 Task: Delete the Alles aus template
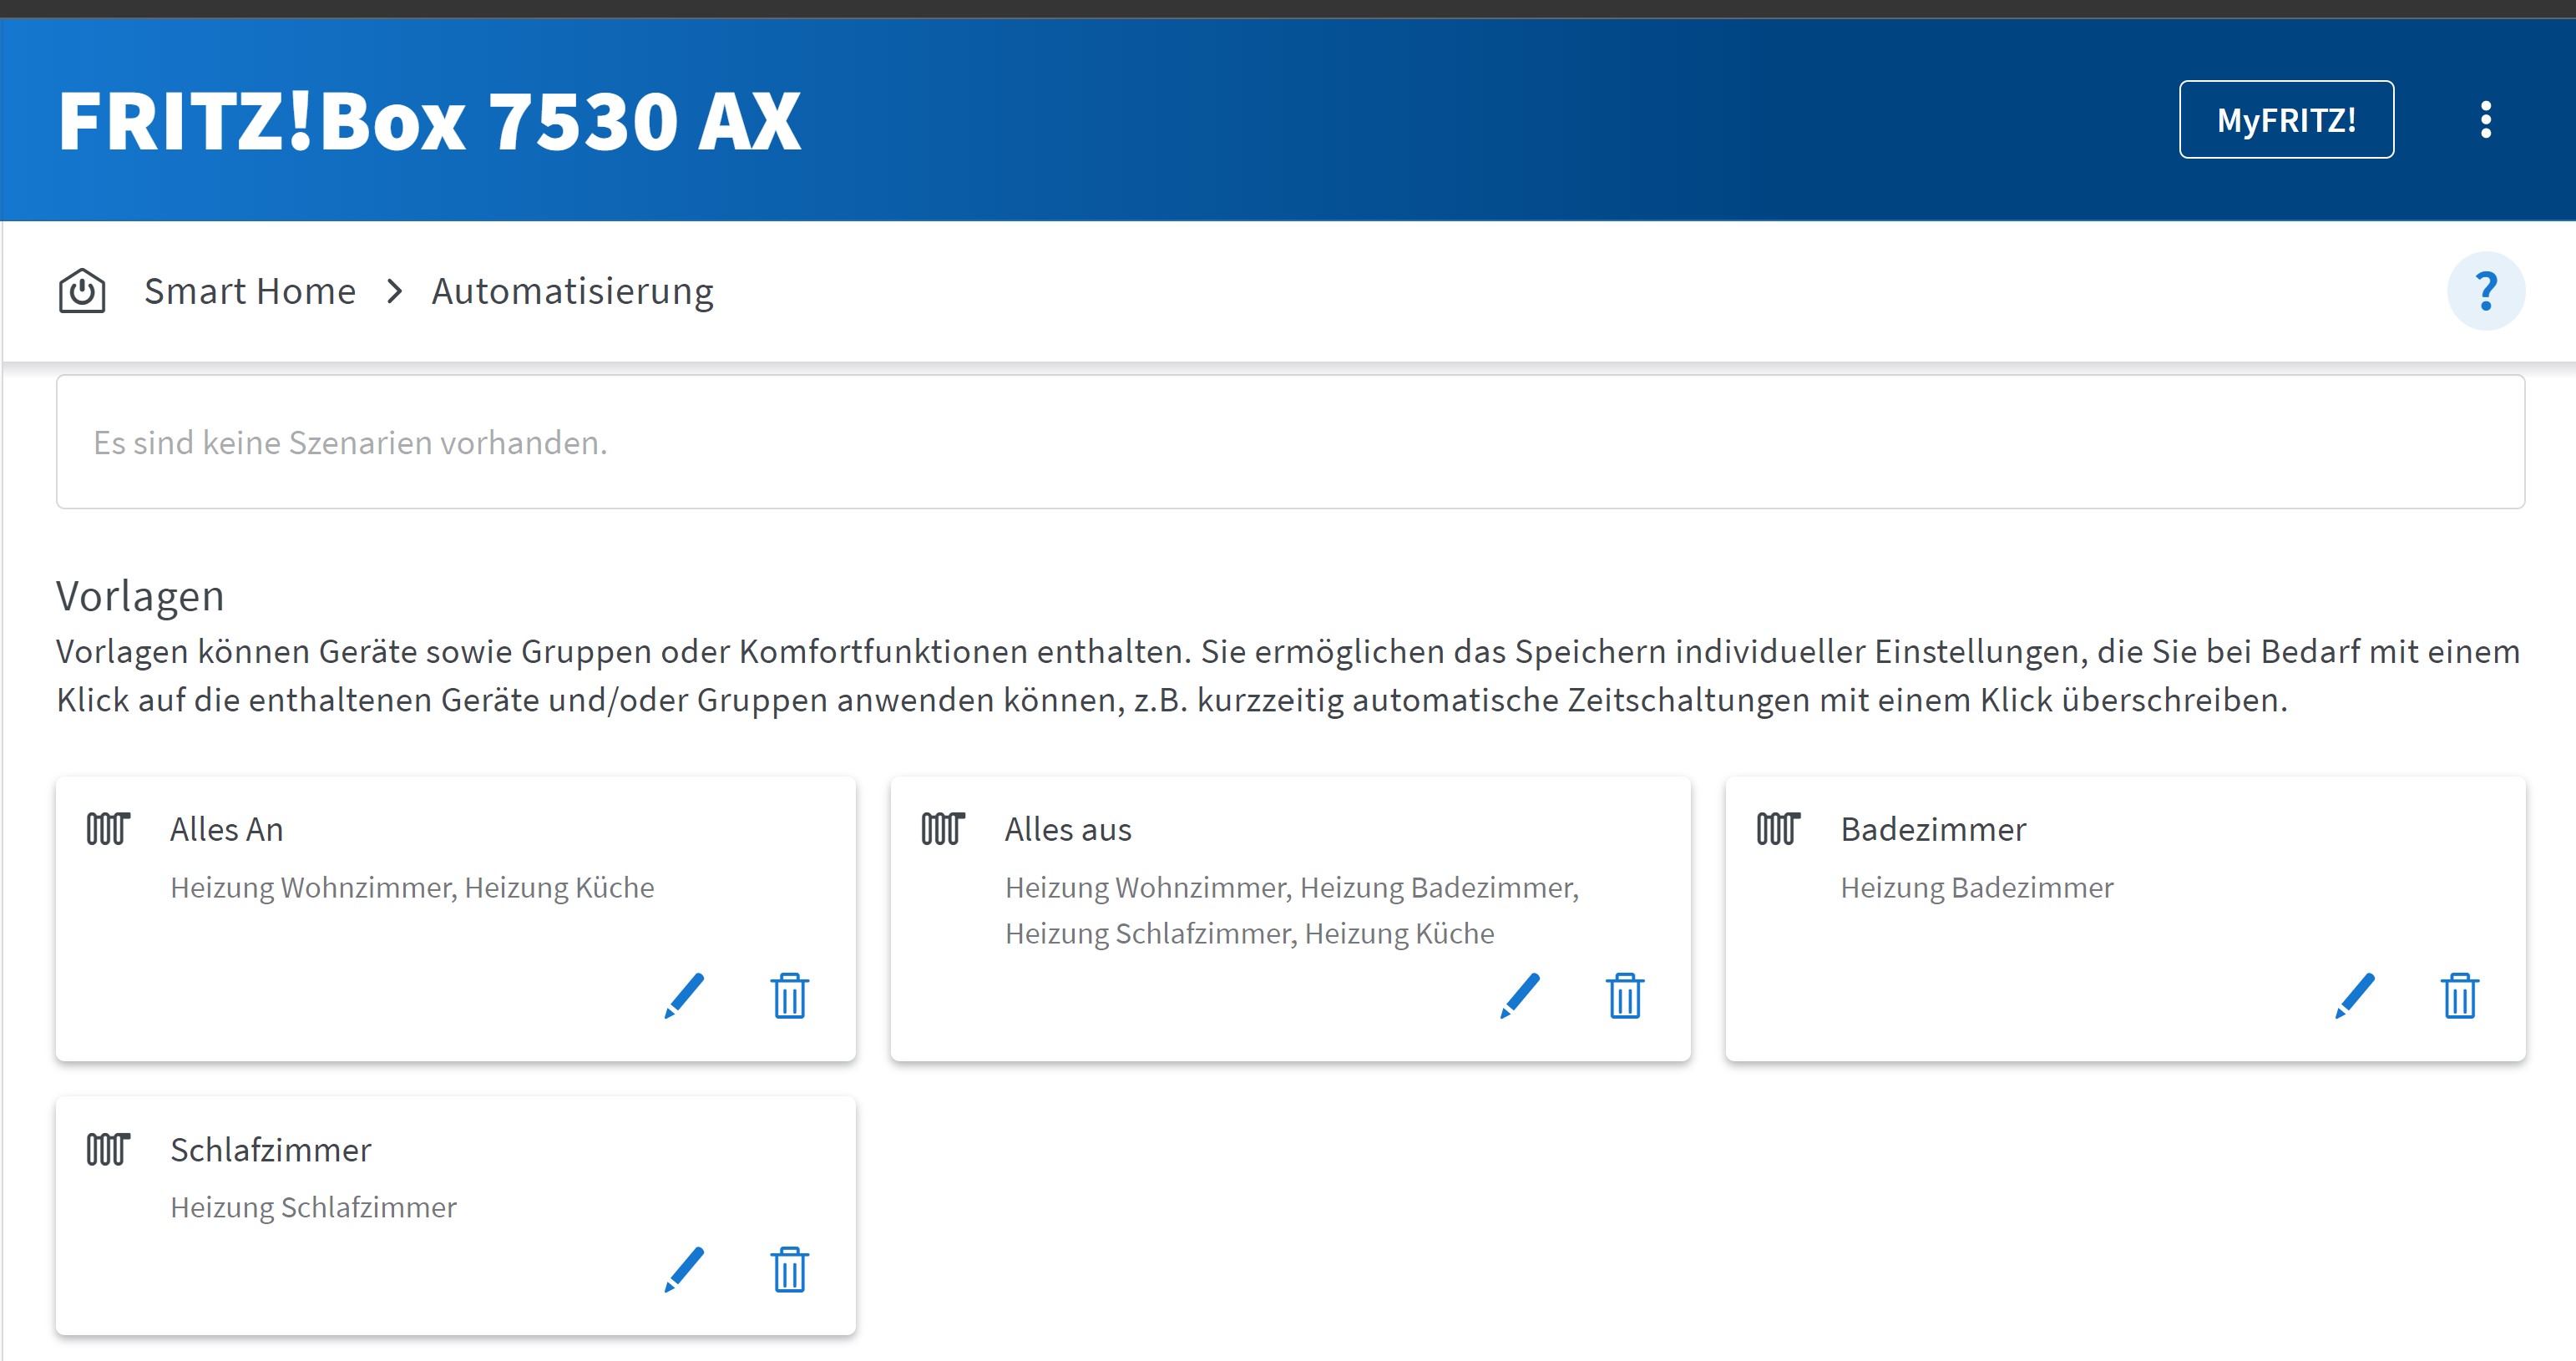(1625, 995)
